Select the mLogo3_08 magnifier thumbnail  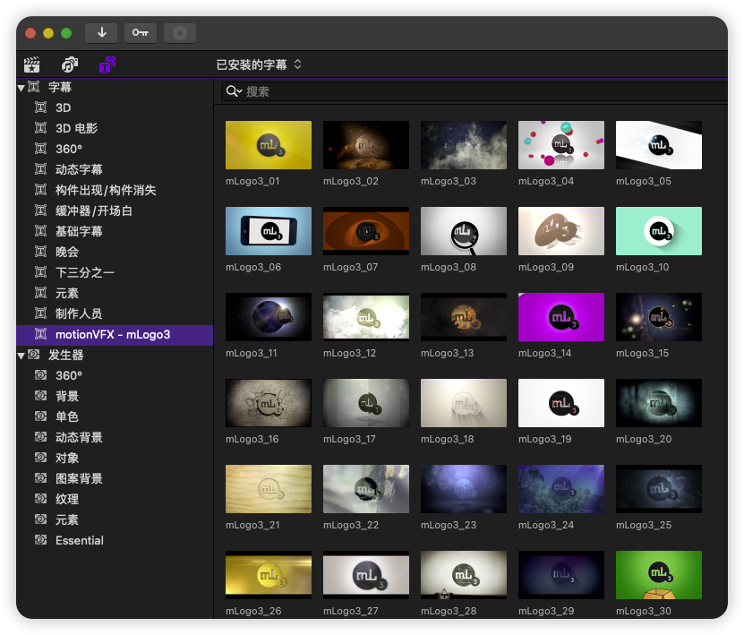(x=464, y=231)
